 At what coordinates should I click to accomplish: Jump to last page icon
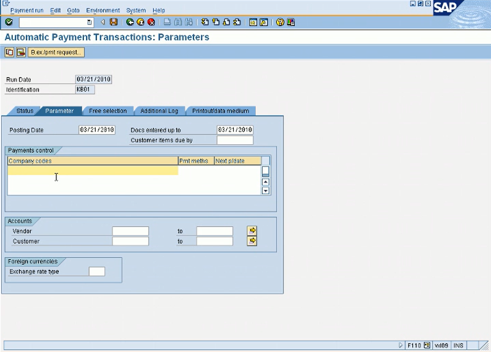point(237,22)
